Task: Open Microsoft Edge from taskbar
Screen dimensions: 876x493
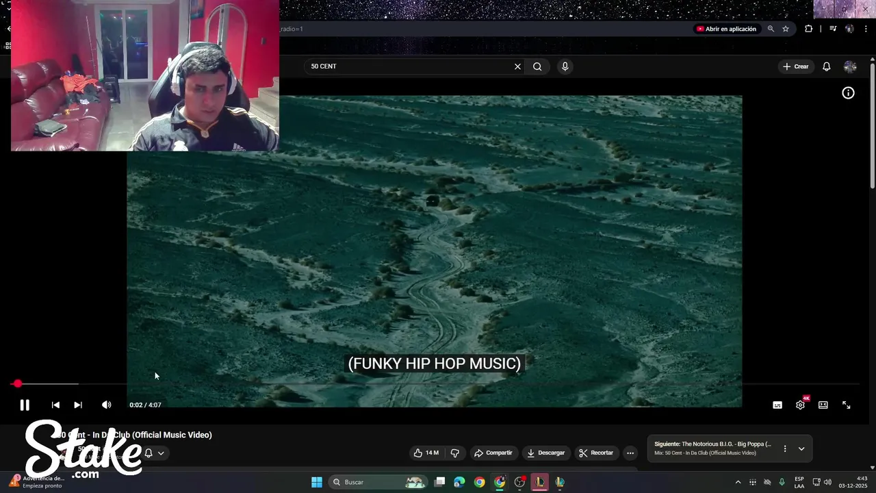Action: point(459,482)
